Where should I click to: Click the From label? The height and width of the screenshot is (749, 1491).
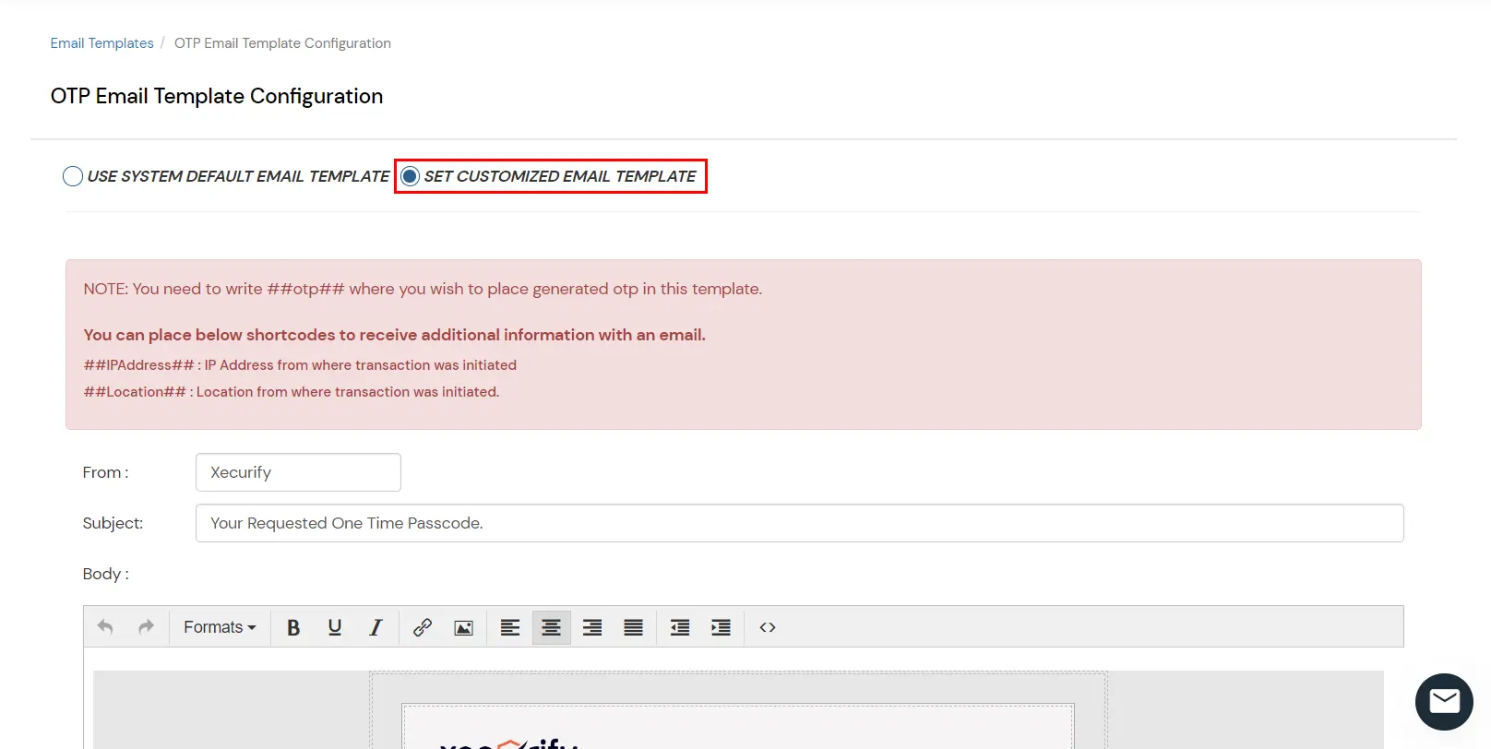tap(105, 472)
